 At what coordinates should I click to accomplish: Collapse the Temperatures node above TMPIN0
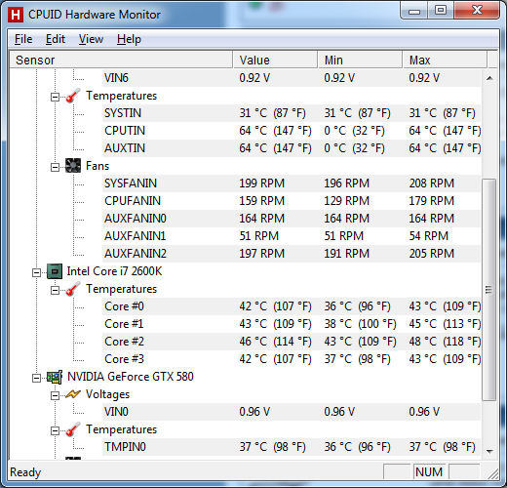tap(56, 430)
